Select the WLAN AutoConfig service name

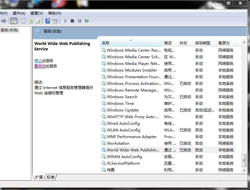pyautogui.click(x=123, y=130)
